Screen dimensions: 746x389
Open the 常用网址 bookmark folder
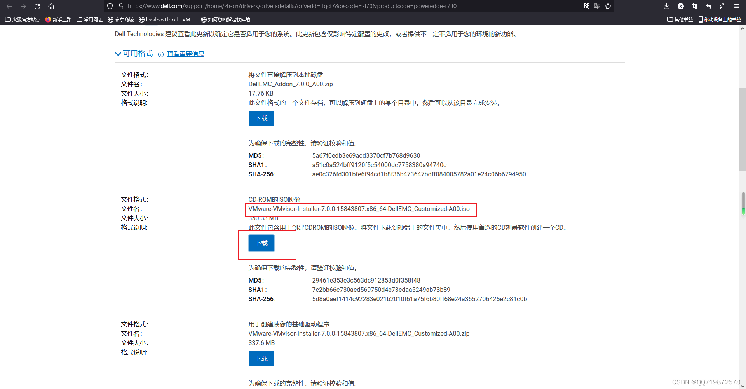click(89, 19)
